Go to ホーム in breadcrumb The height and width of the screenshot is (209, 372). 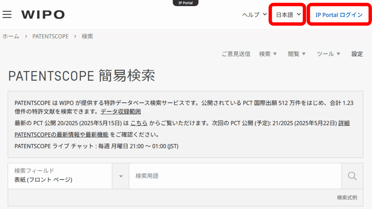click(11, 37)
